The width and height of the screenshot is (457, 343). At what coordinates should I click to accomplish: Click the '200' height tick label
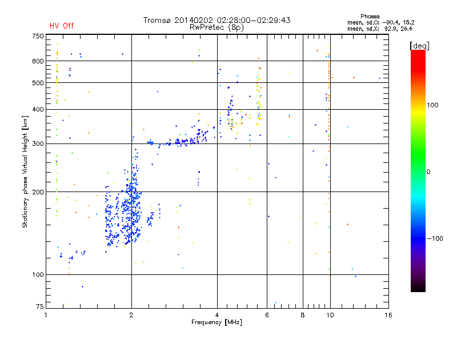38,192
